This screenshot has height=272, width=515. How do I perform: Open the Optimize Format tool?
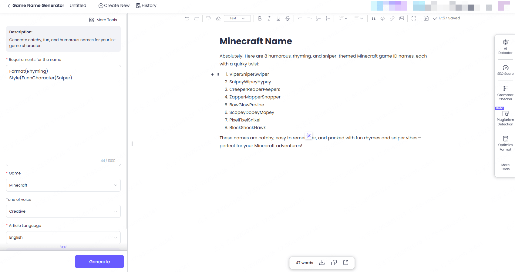point(505,143)
